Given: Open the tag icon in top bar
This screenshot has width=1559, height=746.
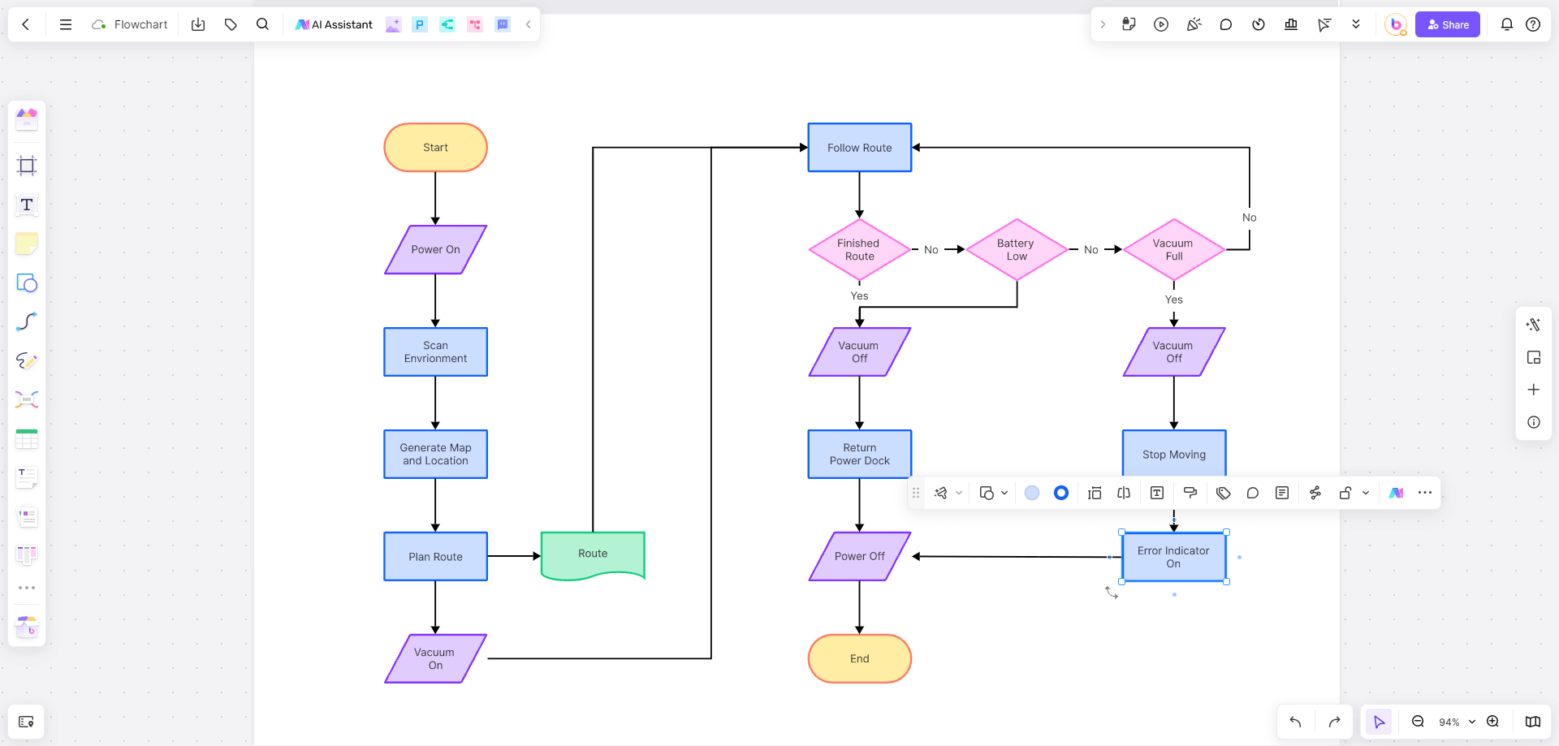Looking at the screenshot, I should coord(231,24).
